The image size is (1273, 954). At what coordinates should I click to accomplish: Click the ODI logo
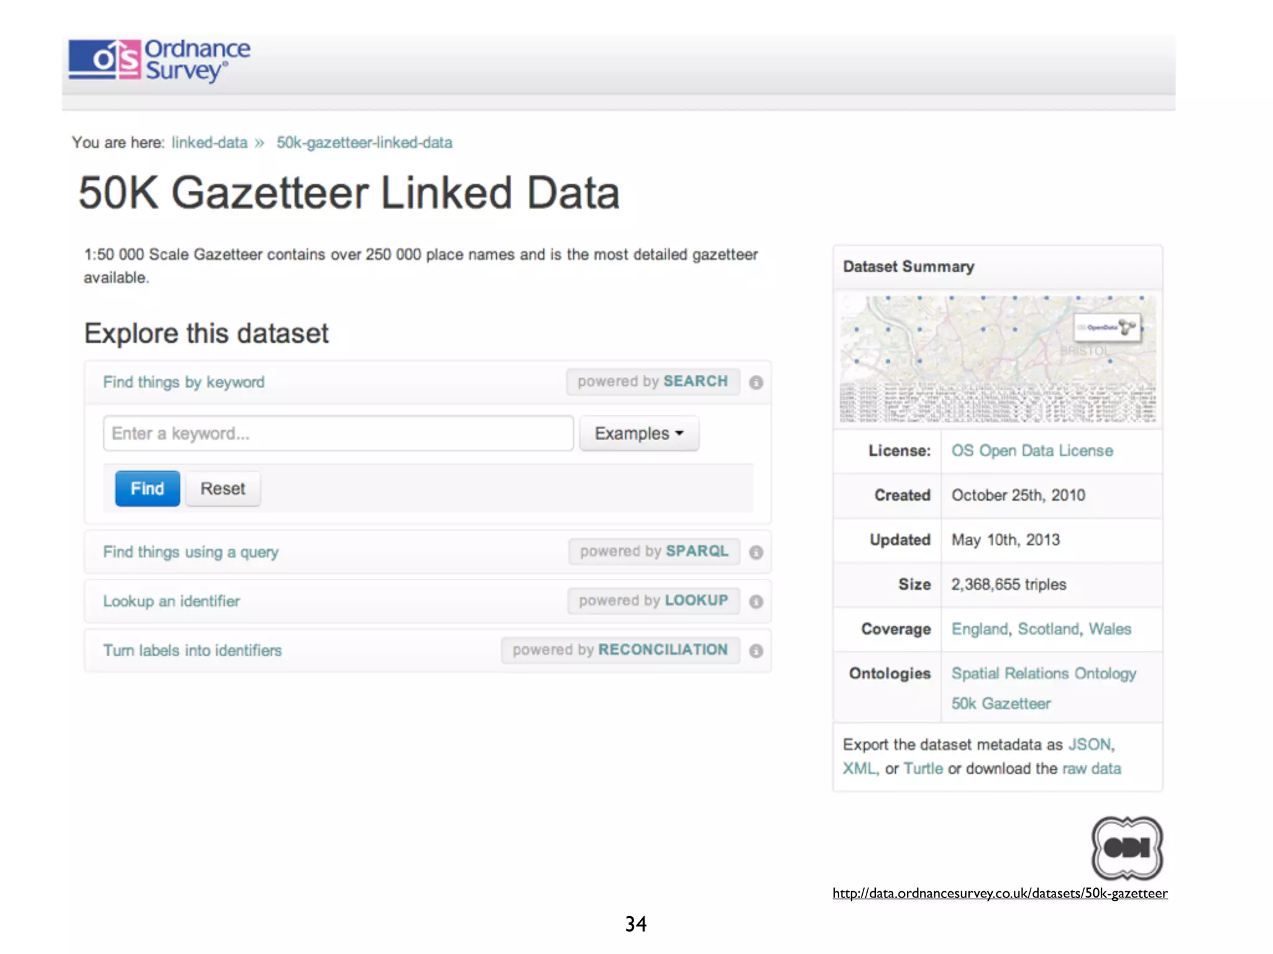1127,848
